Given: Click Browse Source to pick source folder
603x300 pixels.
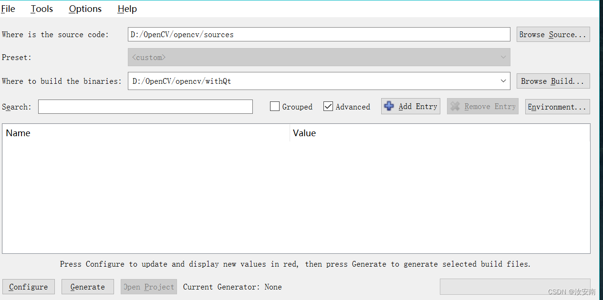Looking at the screenshot, I should tap(553, 34).
